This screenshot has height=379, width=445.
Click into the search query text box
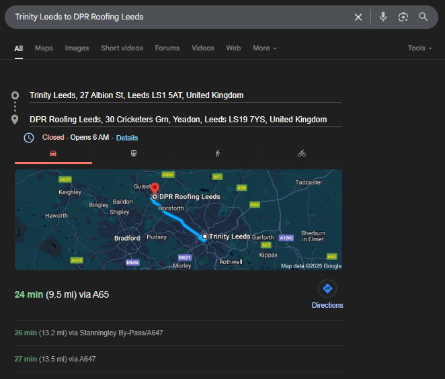[181, 17]
